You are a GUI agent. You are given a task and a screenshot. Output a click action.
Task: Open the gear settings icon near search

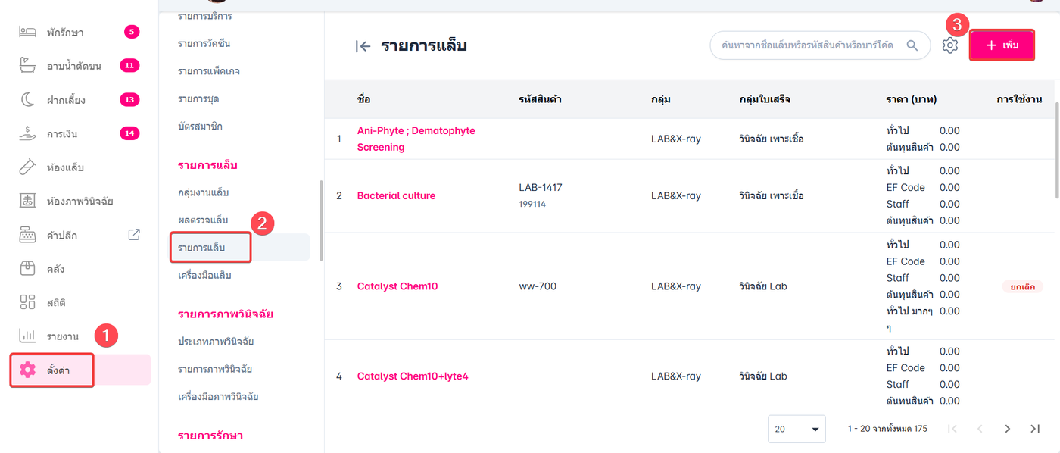tap(949, 45)
